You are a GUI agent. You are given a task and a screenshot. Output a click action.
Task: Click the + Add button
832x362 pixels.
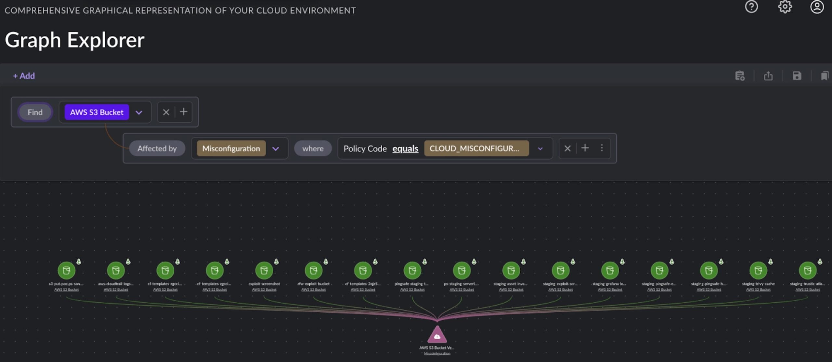point(24,76)
